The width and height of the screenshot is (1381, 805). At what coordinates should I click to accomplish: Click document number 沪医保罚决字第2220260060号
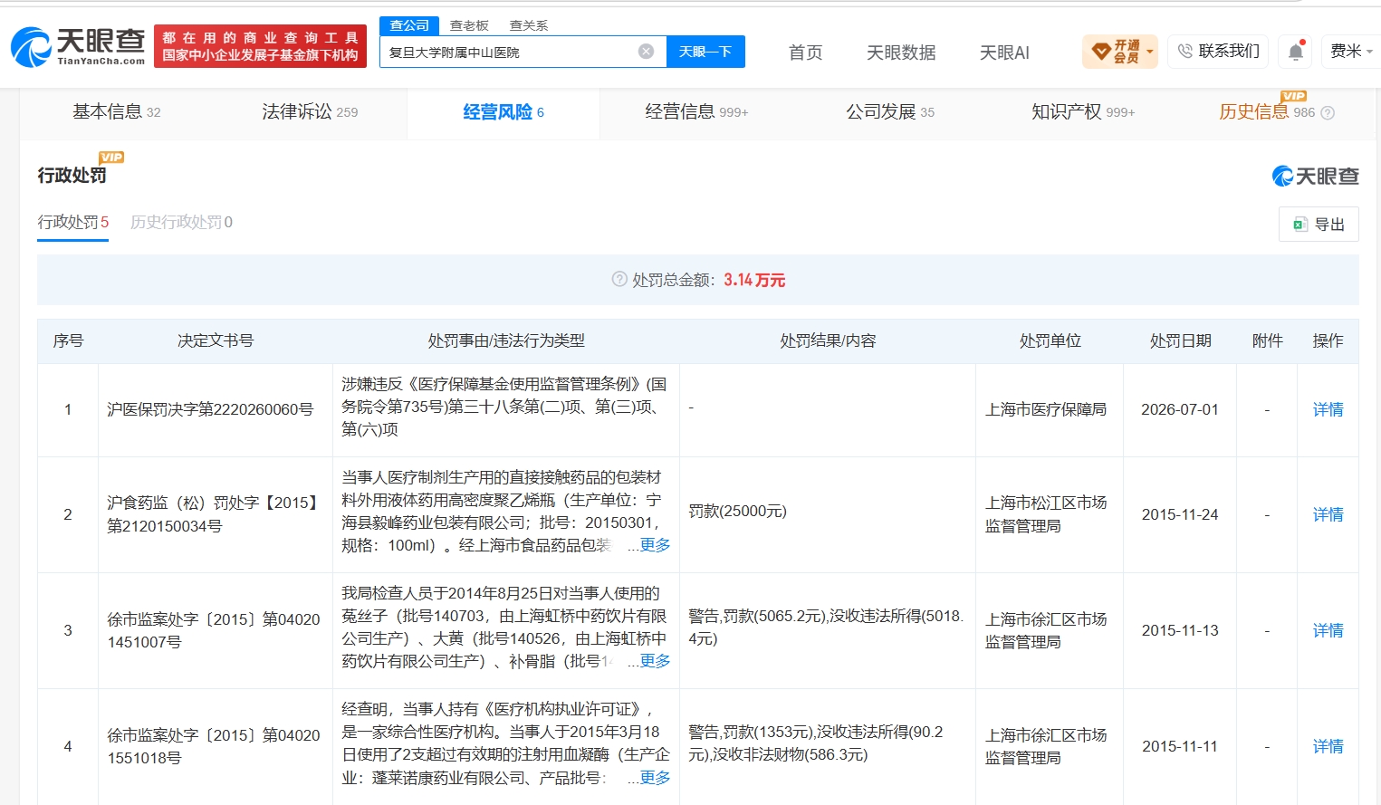tap(210, 409)
